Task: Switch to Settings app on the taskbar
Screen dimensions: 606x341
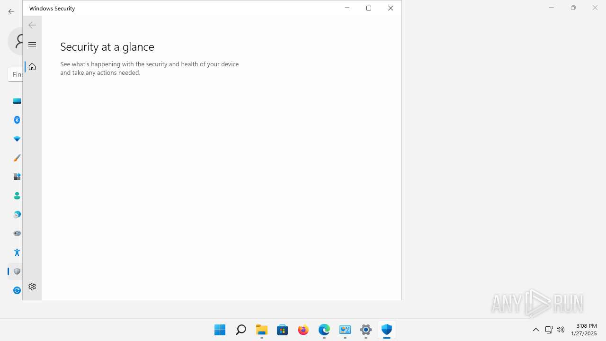Action: pyautogui.click(x=366, y=330)
